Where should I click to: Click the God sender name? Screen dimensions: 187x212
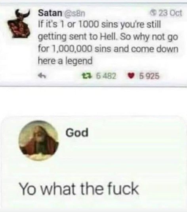(77, 132)
